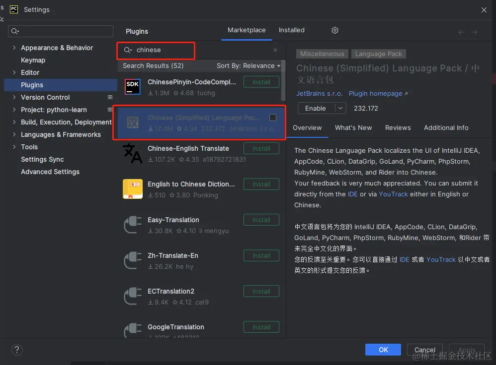
Task: Go back with the left arrow icon
Action: [x=461, y=32]
